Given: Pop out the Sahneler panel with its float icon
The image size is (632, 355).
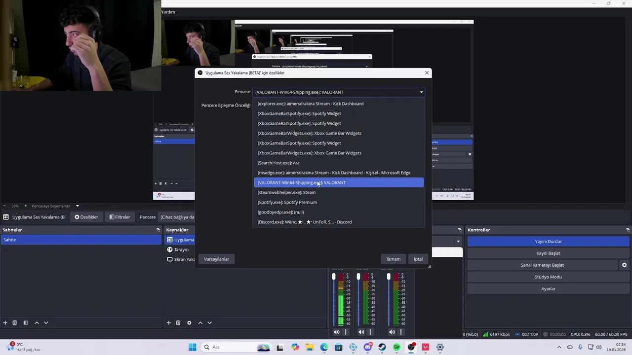Looking at the screenshot, I should pos(158,230).
